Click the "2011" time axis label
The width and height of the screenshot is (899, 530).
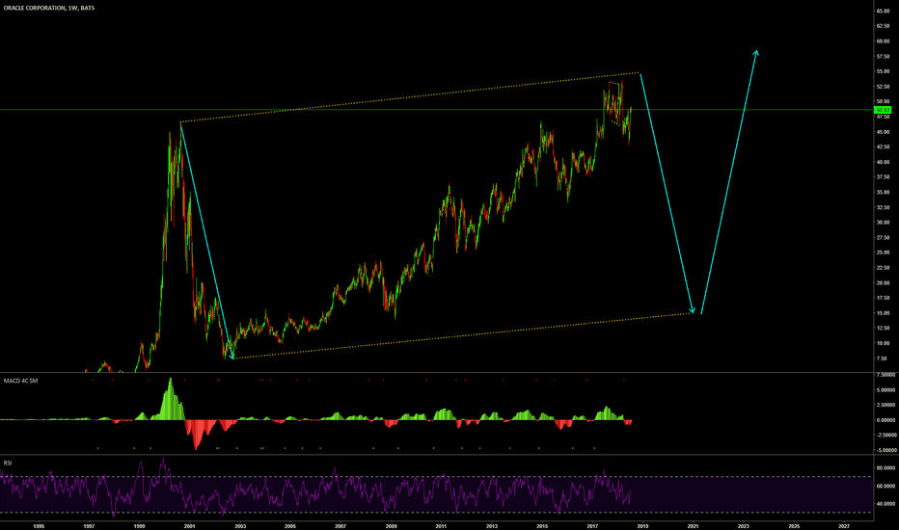441,525
